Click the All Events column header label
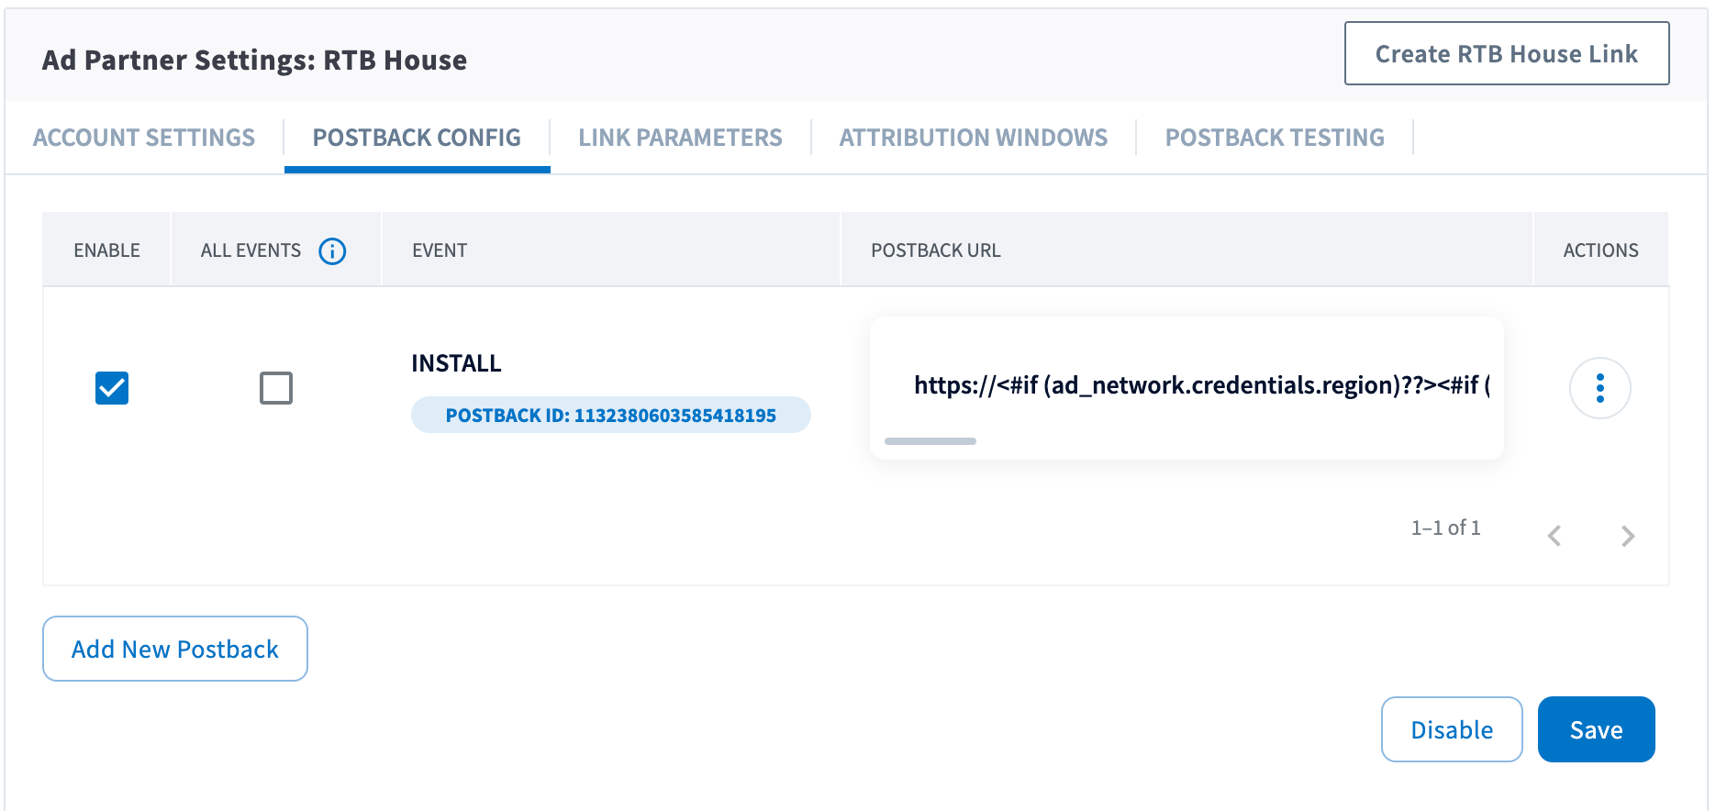 click(x=251, y=250)
